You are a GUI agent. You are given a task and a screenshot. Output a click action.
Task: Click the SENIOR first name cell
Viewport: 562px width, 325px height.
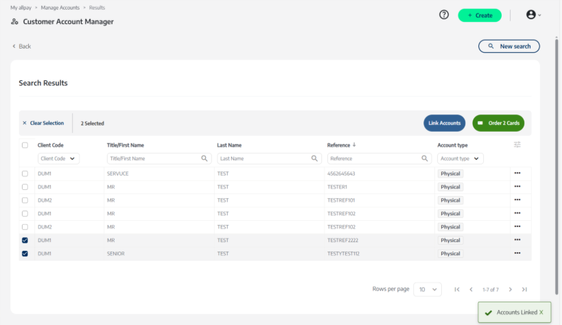[116, 253]
